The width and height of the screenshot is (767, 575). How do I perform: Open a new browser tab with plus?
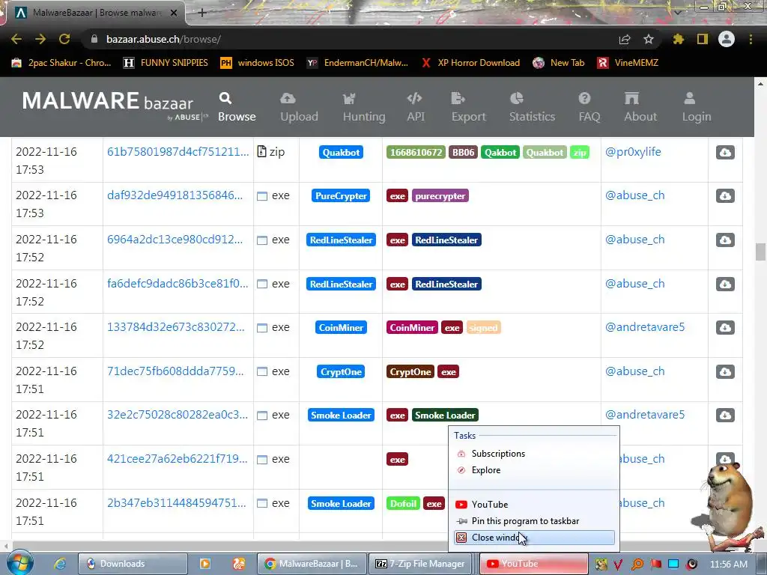pyautogui.click(x=202, y=13)
